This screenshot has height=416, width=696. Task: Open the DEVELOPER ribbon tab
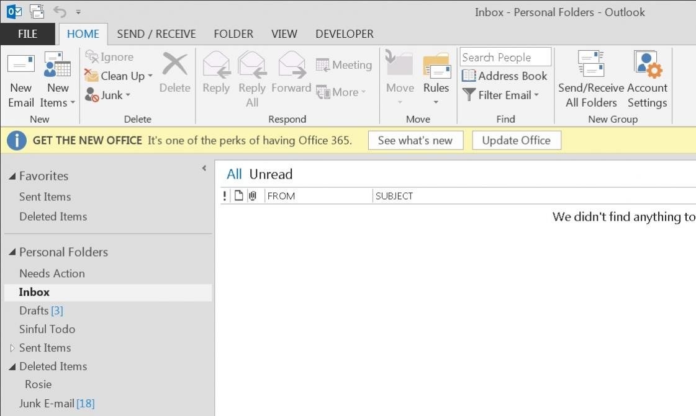coord(345,33)
